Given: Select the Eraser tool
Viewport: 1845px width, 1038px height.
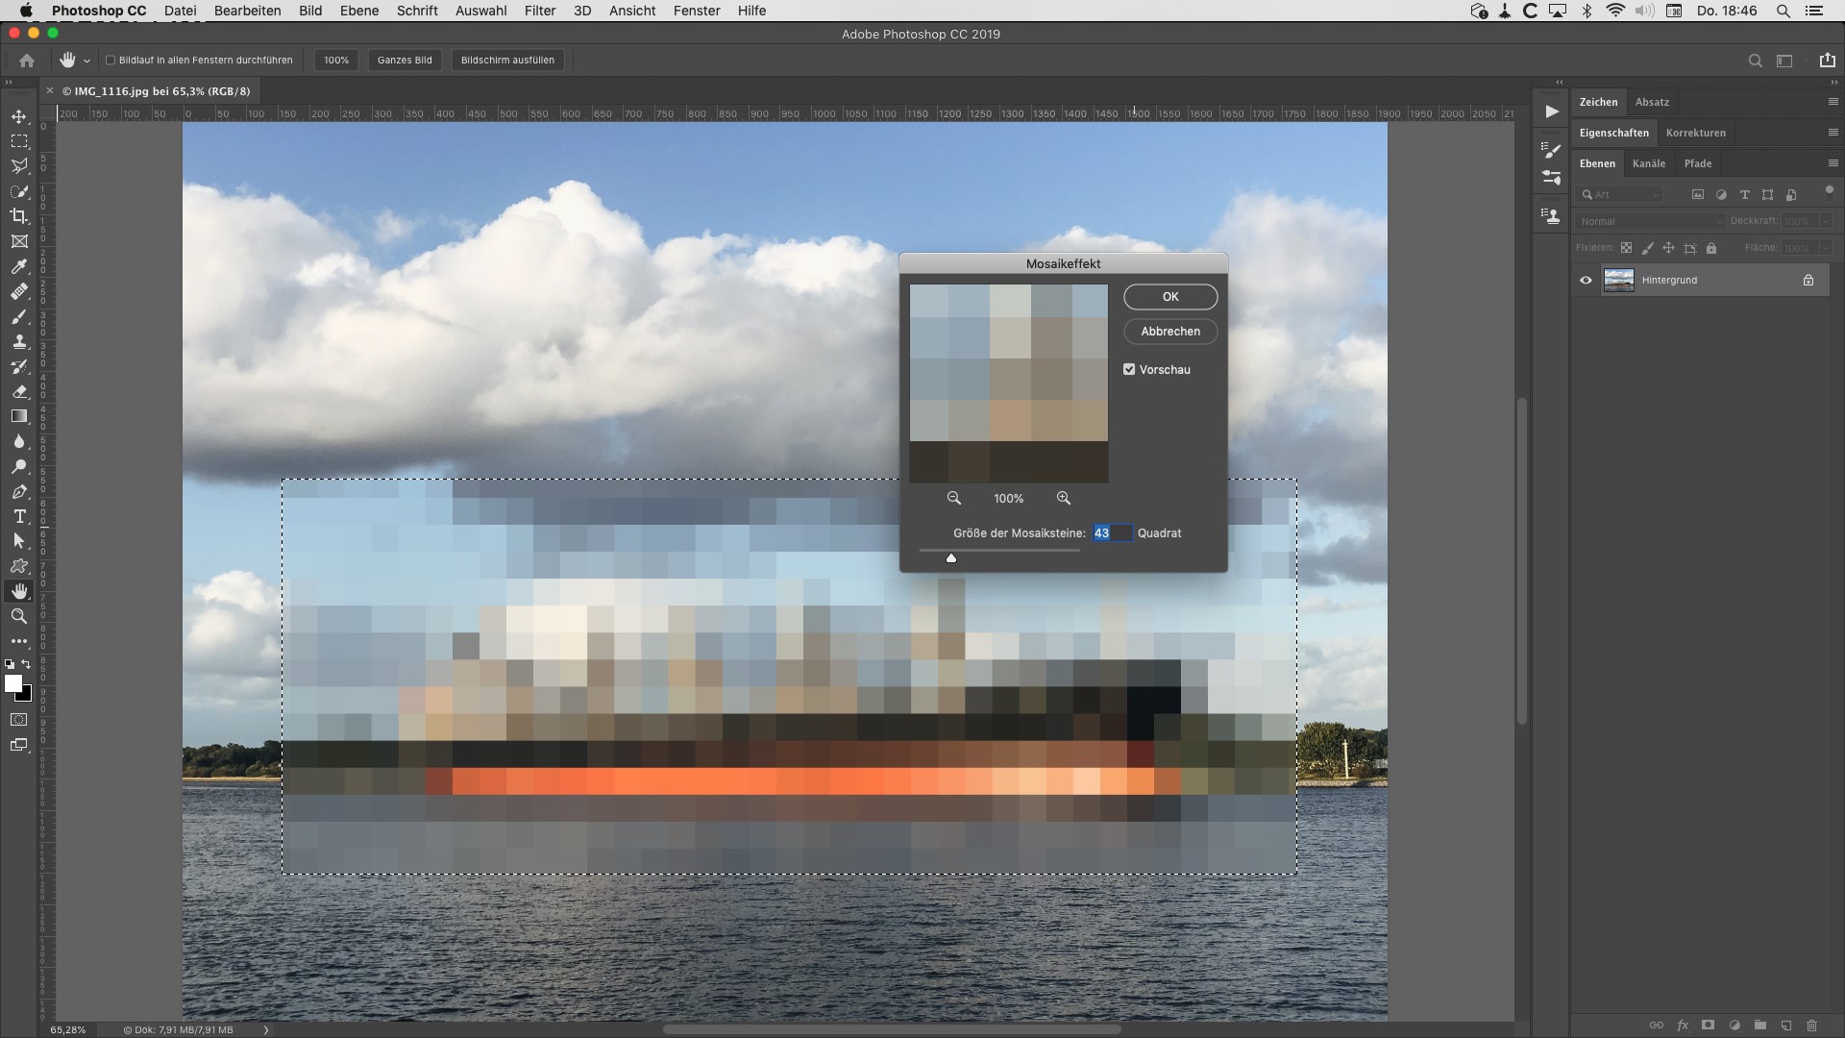Looking at the screenshot, I should click(x=19, y=392).
